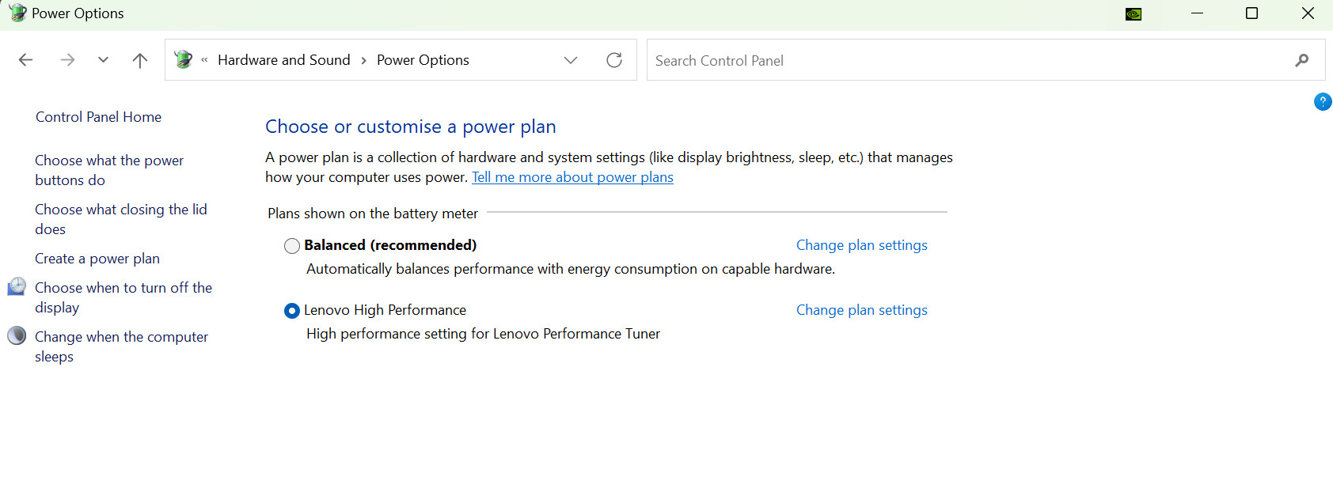This screenshot has height=488, width=1333.
Task: Change plan settings for Balanced plan
Action: coord(861,245)
